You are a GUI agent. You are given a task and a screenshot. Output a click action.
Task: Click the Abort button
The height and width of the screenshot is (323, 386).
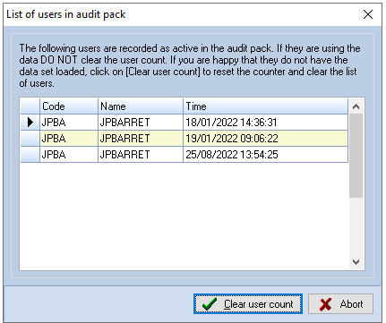coord(340,304)
